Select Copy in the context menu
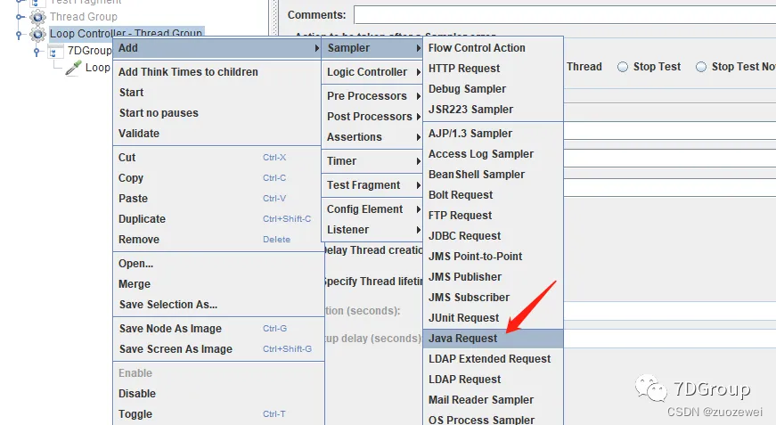Screen dimensions: 776x425 point(216,178)
